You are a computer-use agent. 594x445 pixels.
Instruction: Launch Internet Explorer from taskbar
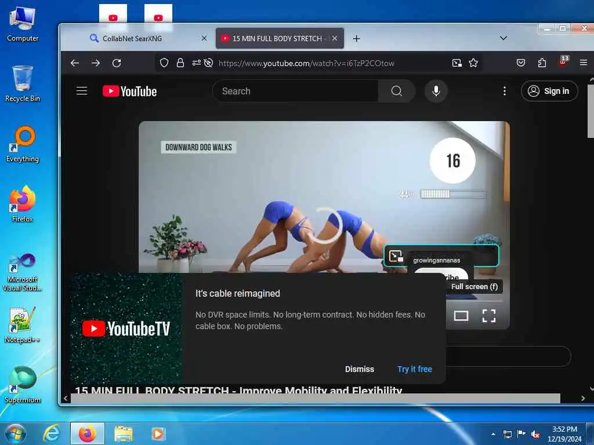pyautogui.click(x=52, y=433)
